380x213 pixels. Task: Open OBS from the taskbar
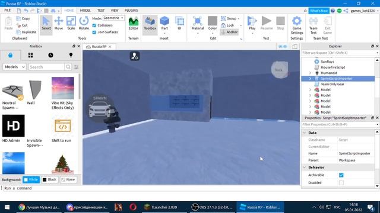[x=213, y=207]
